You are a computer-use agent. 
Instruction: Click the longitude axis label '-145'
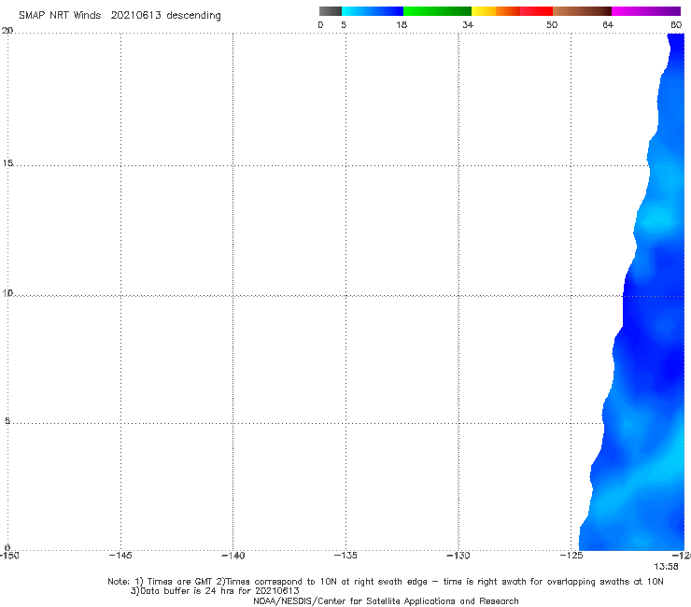[x=120, y=556]
